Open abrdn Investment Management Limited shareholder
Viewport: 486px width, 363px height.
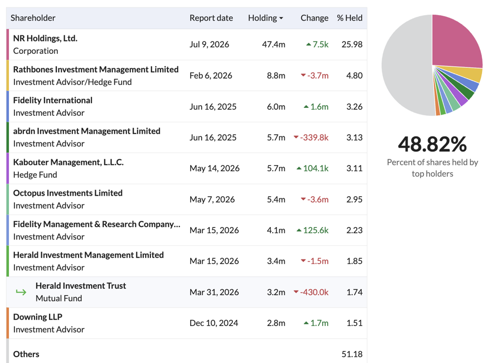click(x=87, y=131)
